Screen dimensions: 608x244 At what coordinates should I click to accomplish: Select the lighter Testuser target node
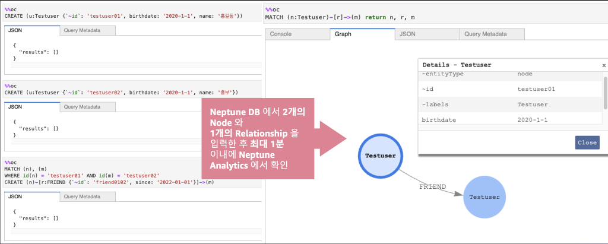tap(484, 197)
